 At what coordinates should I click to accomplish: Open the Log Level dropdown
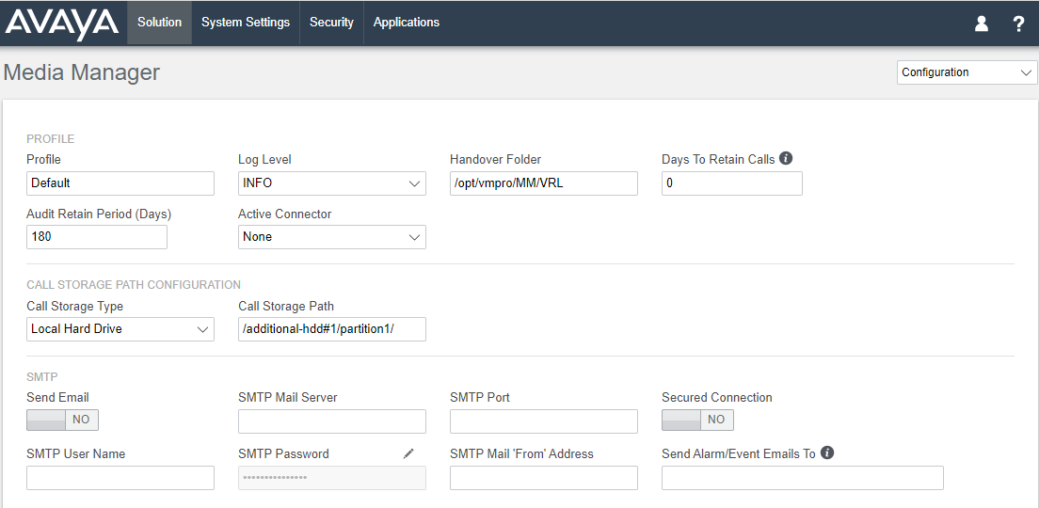(x=332, y=183)
